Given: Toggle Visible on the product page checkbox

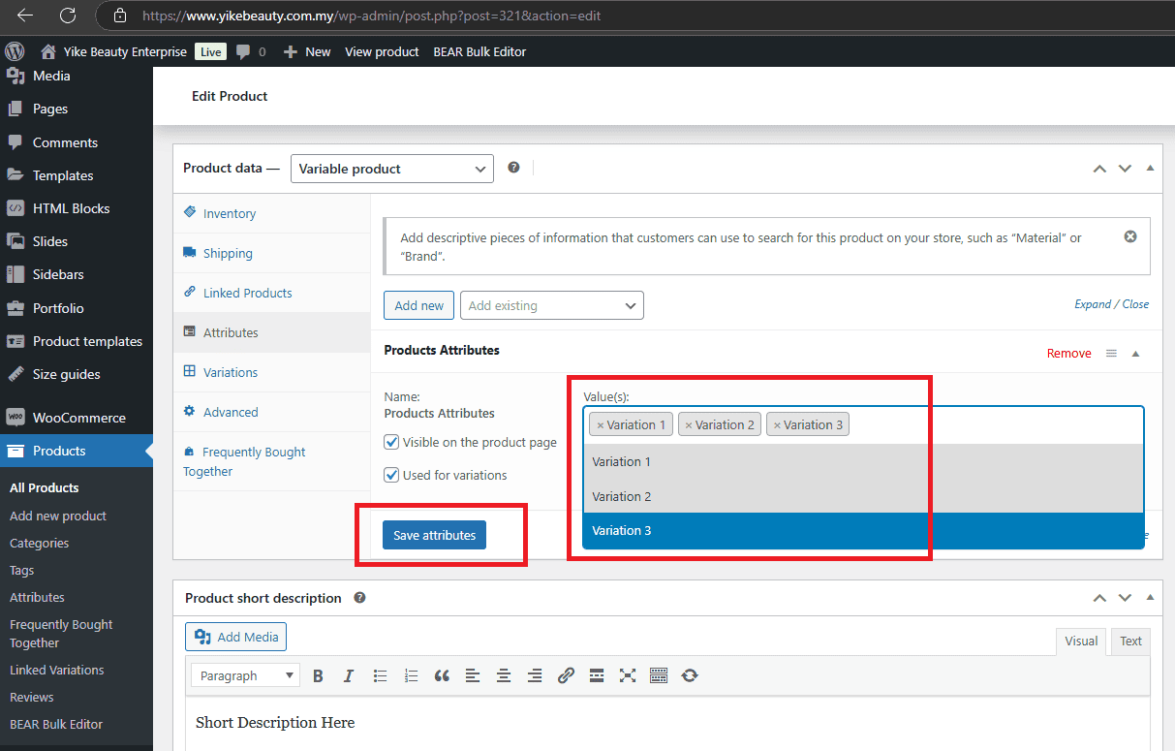Looking at the screenshot, I should click(x=391, y=442).
